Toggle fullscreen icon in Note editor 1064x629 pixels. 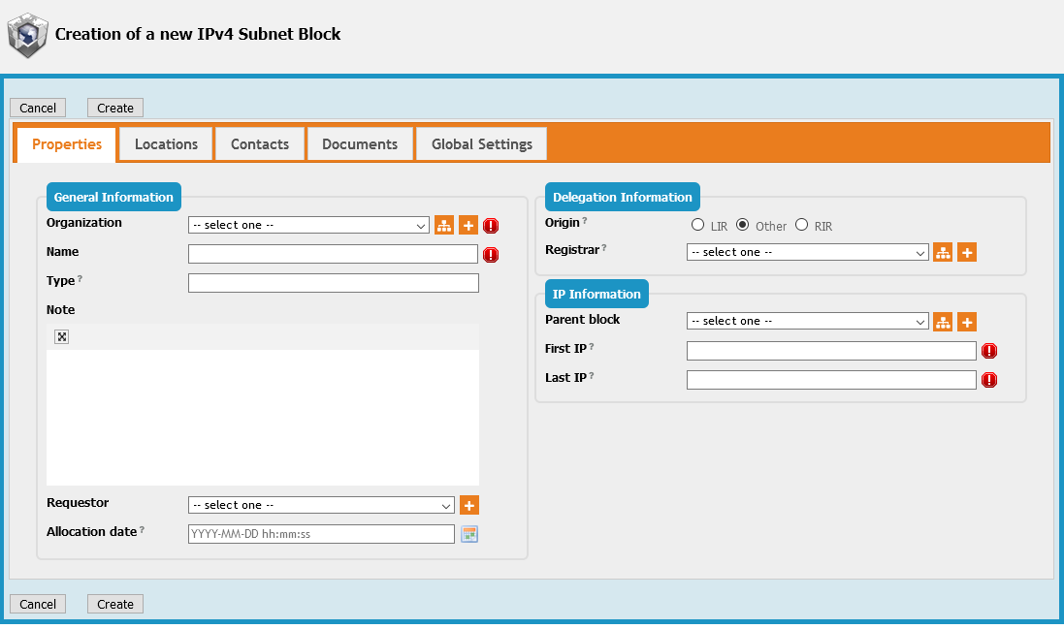pos(62,336)
